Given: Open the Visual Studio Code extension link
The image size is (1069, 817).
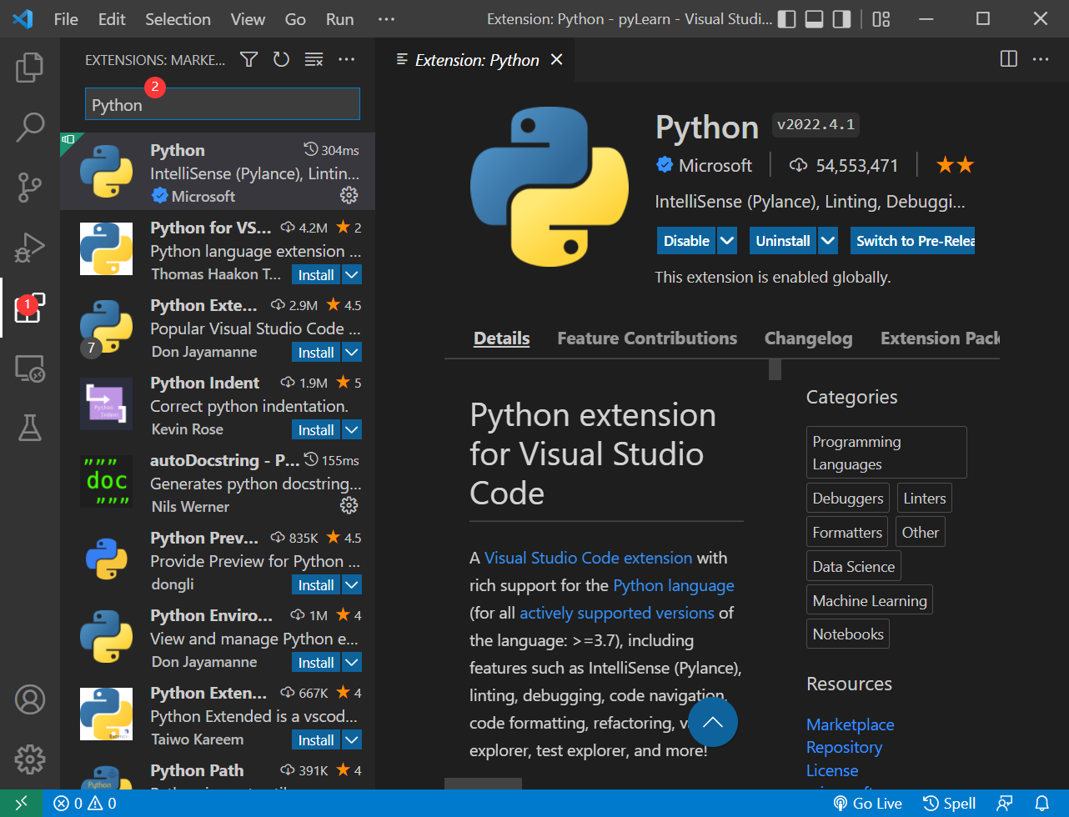Looking at the screenshot, I should (x=589, y=558).
